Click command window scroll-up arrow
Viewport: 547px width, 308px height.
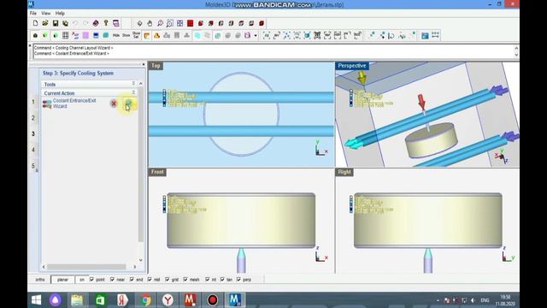tap(516, 47)
